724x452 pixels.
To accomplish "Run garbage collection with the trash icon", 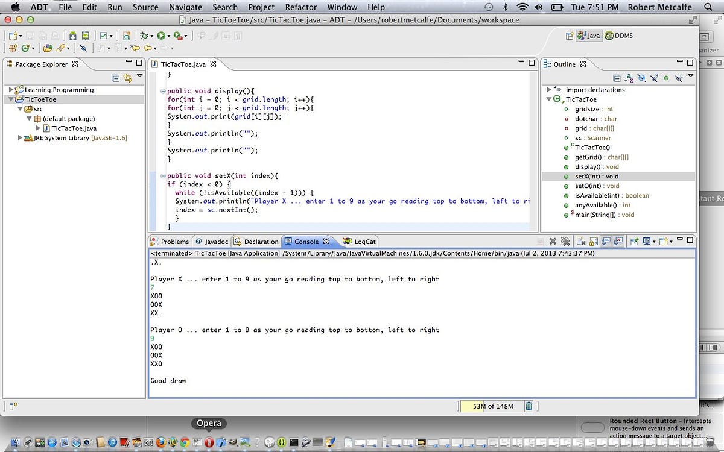I will 529,406.
